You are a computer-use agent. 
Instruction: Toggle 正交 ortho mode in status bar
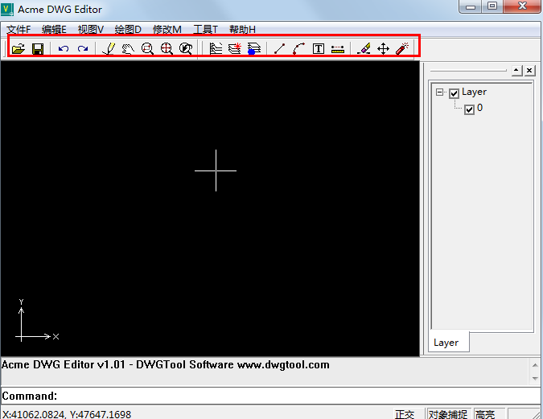pyautogui.click(x=405, y=414)
